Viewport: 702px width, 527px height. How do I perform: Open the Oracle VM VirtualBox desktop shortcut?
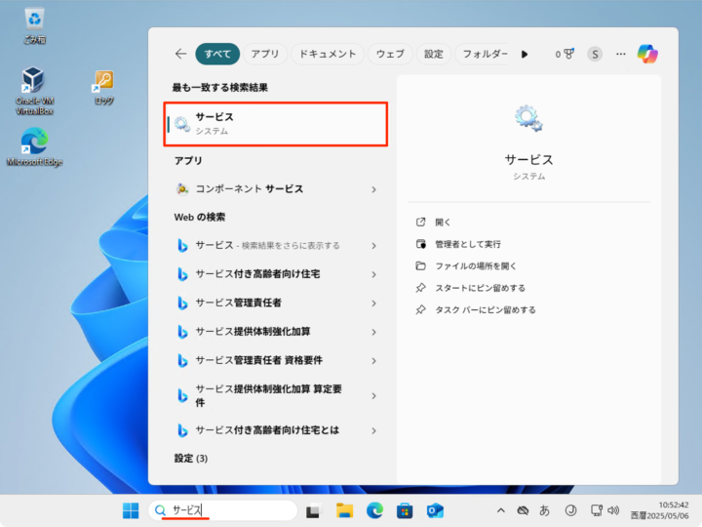coord(34,92)
